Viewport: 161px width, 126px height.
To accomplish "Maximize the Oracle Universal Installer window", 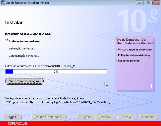I will coord(148,3).
